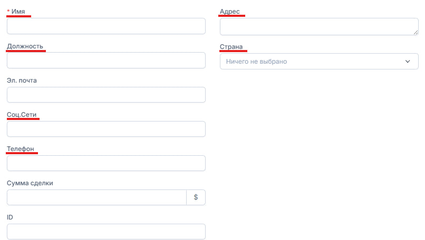The width and height of the screenshot is (425, 240).
Task: Click into the ID input field
Action: click(x=106, y=232)
